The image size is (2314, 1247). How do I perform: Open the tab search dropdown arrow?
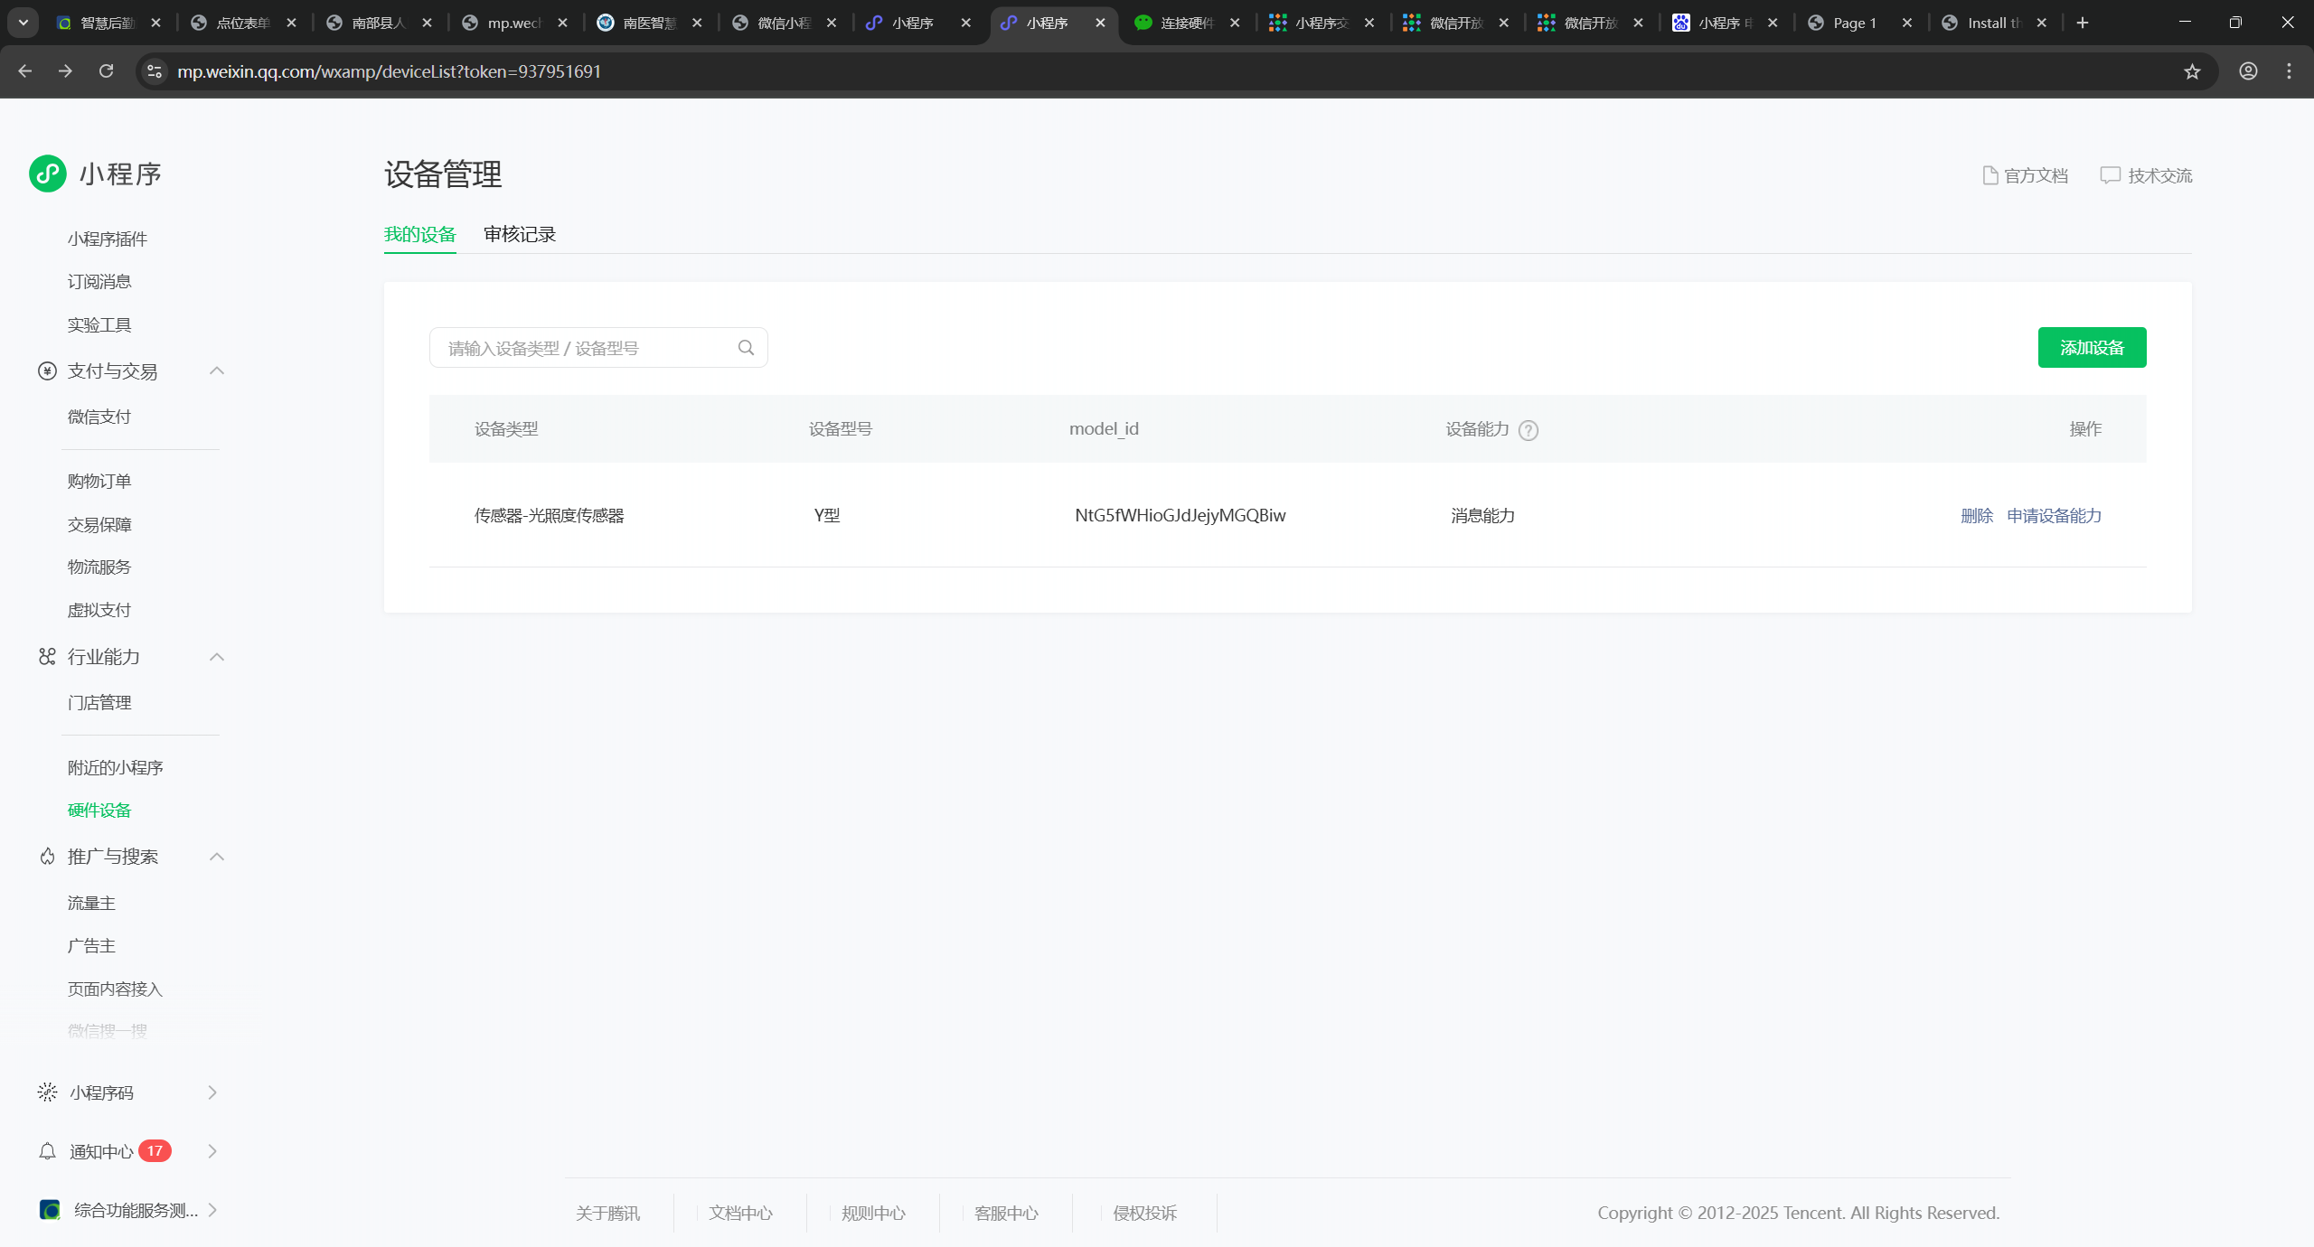[24, 23]
